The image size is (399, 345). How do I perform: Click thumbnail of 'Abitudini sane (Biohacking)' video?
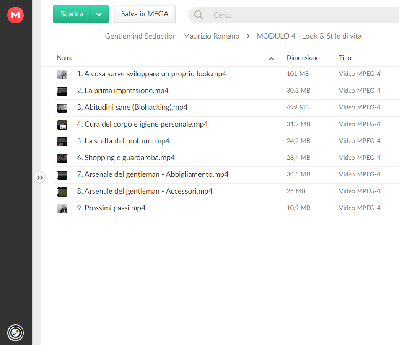(62, 108)
